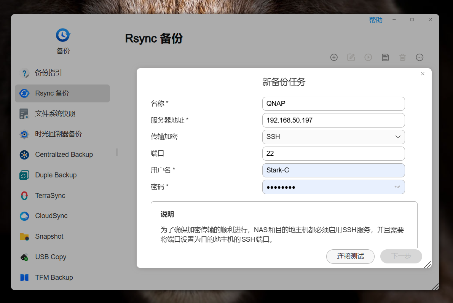The height and width of the screenshot is (303, 453).
Task: Open the task log list icon
Action: [385, 57]
